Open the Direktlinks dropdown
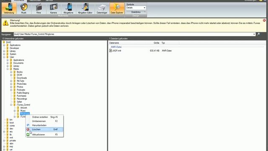Image resolution: width=268 pixels, height=151 pixels. [x=136, y=12]
